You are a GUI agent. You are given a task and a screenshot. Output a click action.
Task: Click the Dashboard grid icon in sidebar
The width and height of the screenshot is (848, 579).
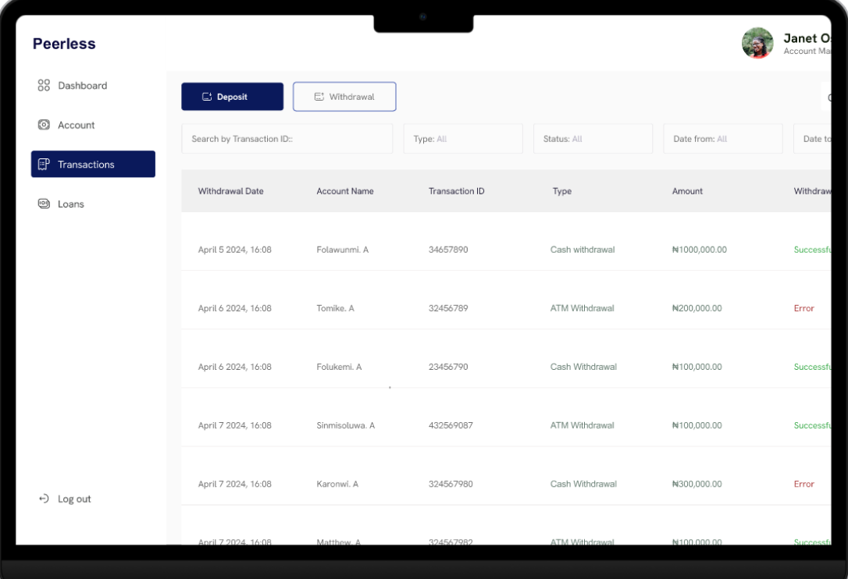coord(44,86)
